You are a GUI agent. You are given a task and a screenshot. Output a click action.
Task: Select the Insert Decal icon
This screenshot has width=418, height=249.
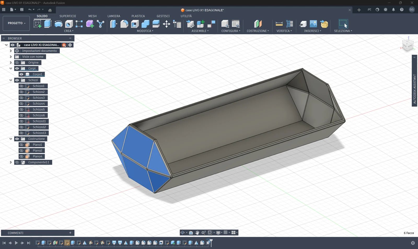click(313, 24)
